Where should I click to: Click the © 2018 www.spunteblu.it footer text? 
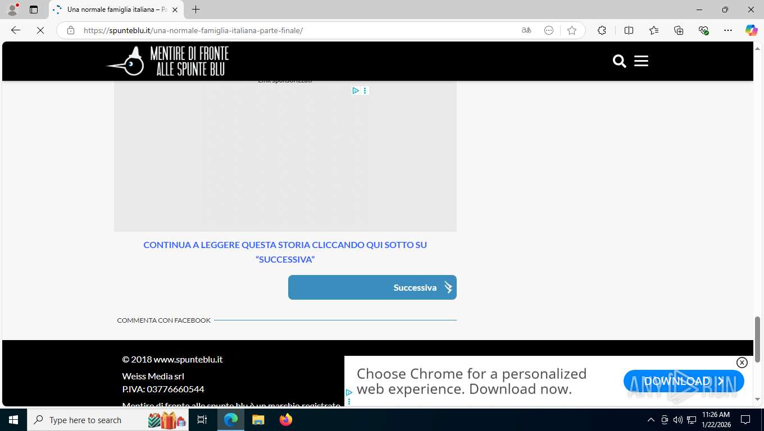click(x=172, y=359)
